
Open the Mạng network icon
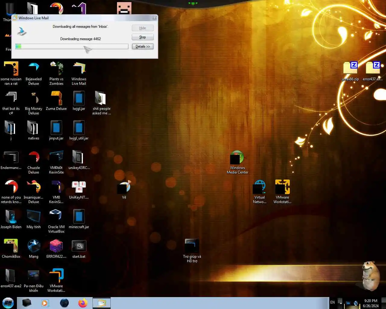(x=33, y=249)
